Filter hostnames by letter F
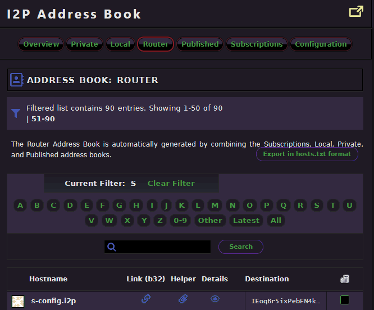 click(103, 206)
